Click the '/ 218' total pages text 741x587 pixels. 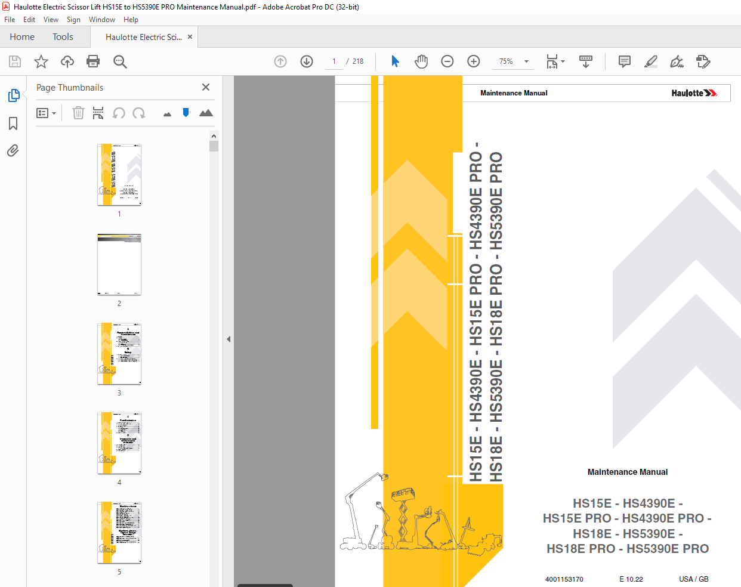click(x=355, y=61)
